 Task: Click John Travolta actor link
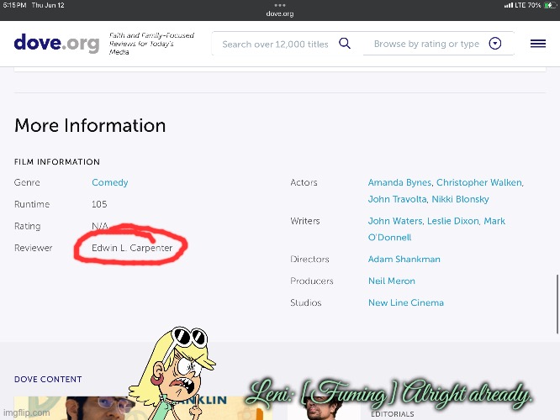(x=397, y=199)
